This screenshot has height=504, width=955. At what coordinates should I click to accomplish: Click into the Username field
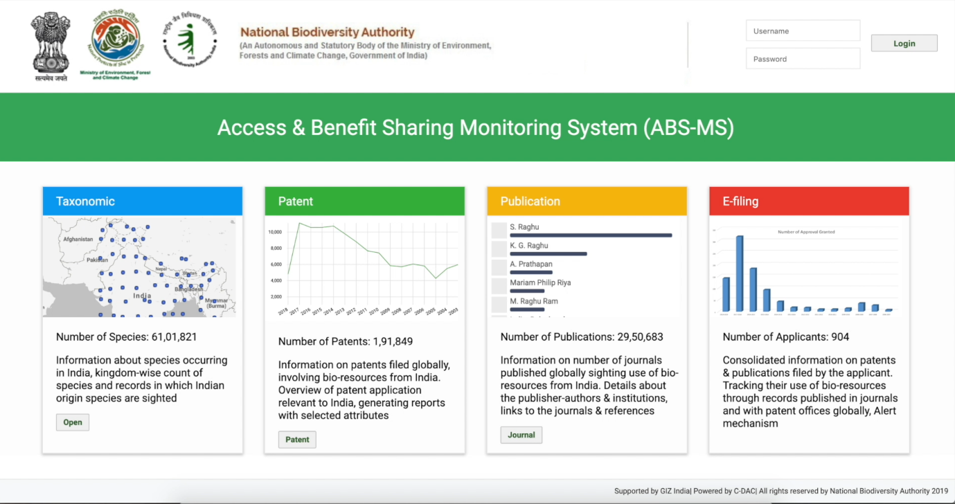[x=802, y=31]
